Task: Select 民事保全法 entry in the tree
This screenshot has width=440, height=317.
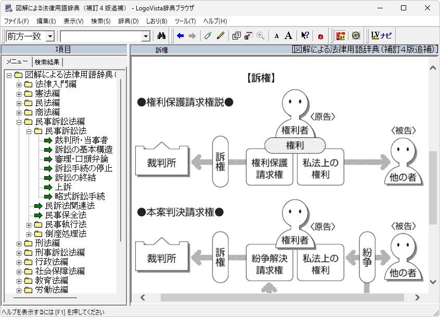Action: 66,215
